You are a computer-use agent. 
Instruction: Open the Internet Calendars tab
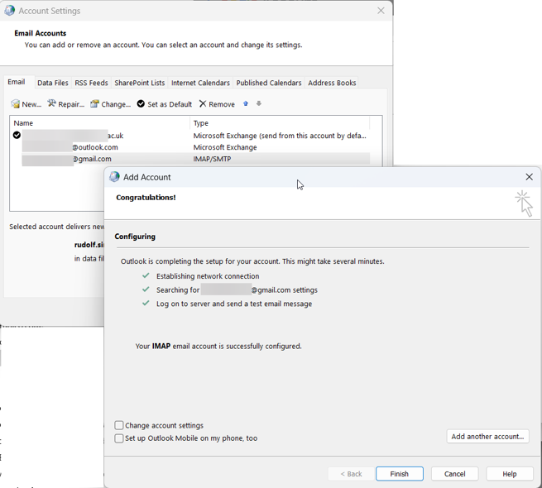200,83
